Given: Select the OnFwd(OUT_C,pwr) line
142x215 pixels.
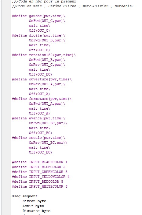Looking at the screenshot, I should point(47,21).
